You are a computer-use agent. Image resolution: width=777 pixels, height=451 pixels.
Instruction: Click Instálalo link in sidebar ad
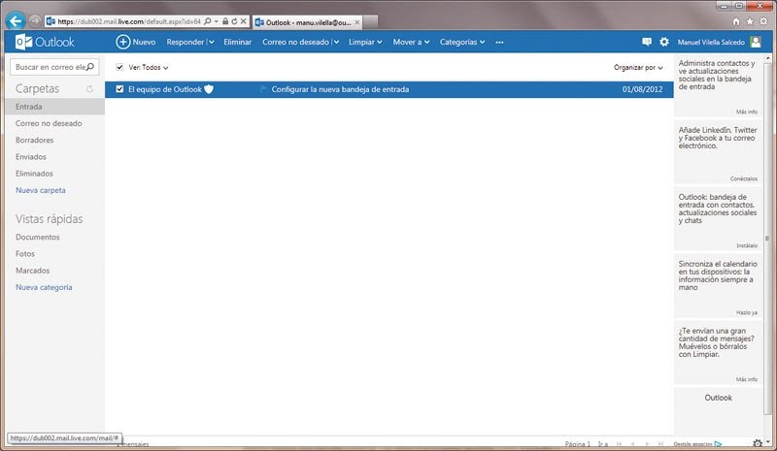click(747, 245)
